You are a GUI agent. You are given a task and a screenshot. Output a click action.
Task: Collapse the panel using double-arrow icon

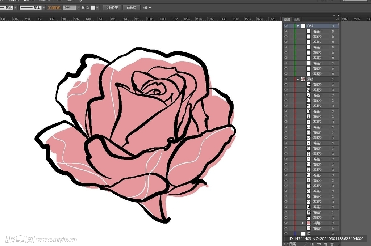(x=334, y=15)
